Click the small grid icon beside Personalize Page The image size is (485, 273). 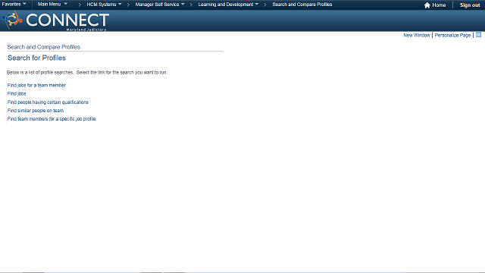[478, 35]
